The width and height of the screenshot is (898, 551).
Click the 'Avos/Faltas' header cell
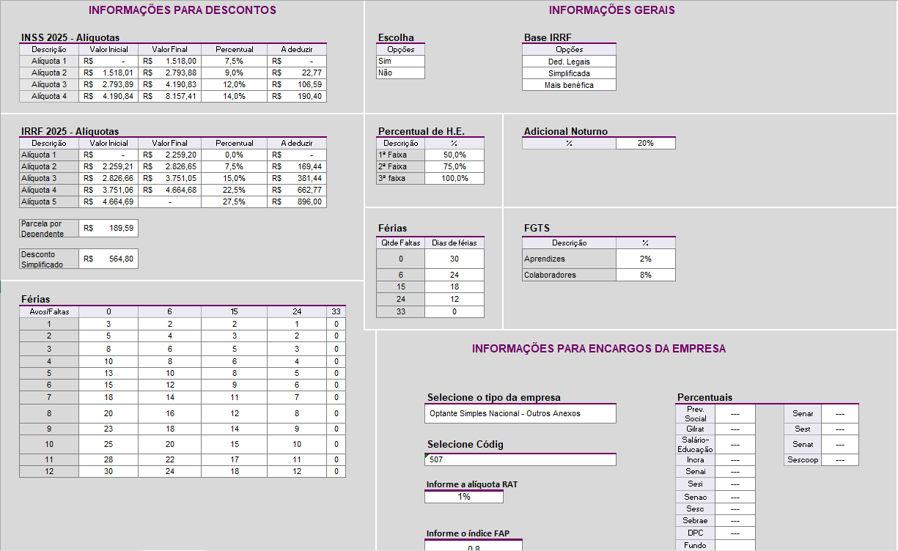(49, 311)
